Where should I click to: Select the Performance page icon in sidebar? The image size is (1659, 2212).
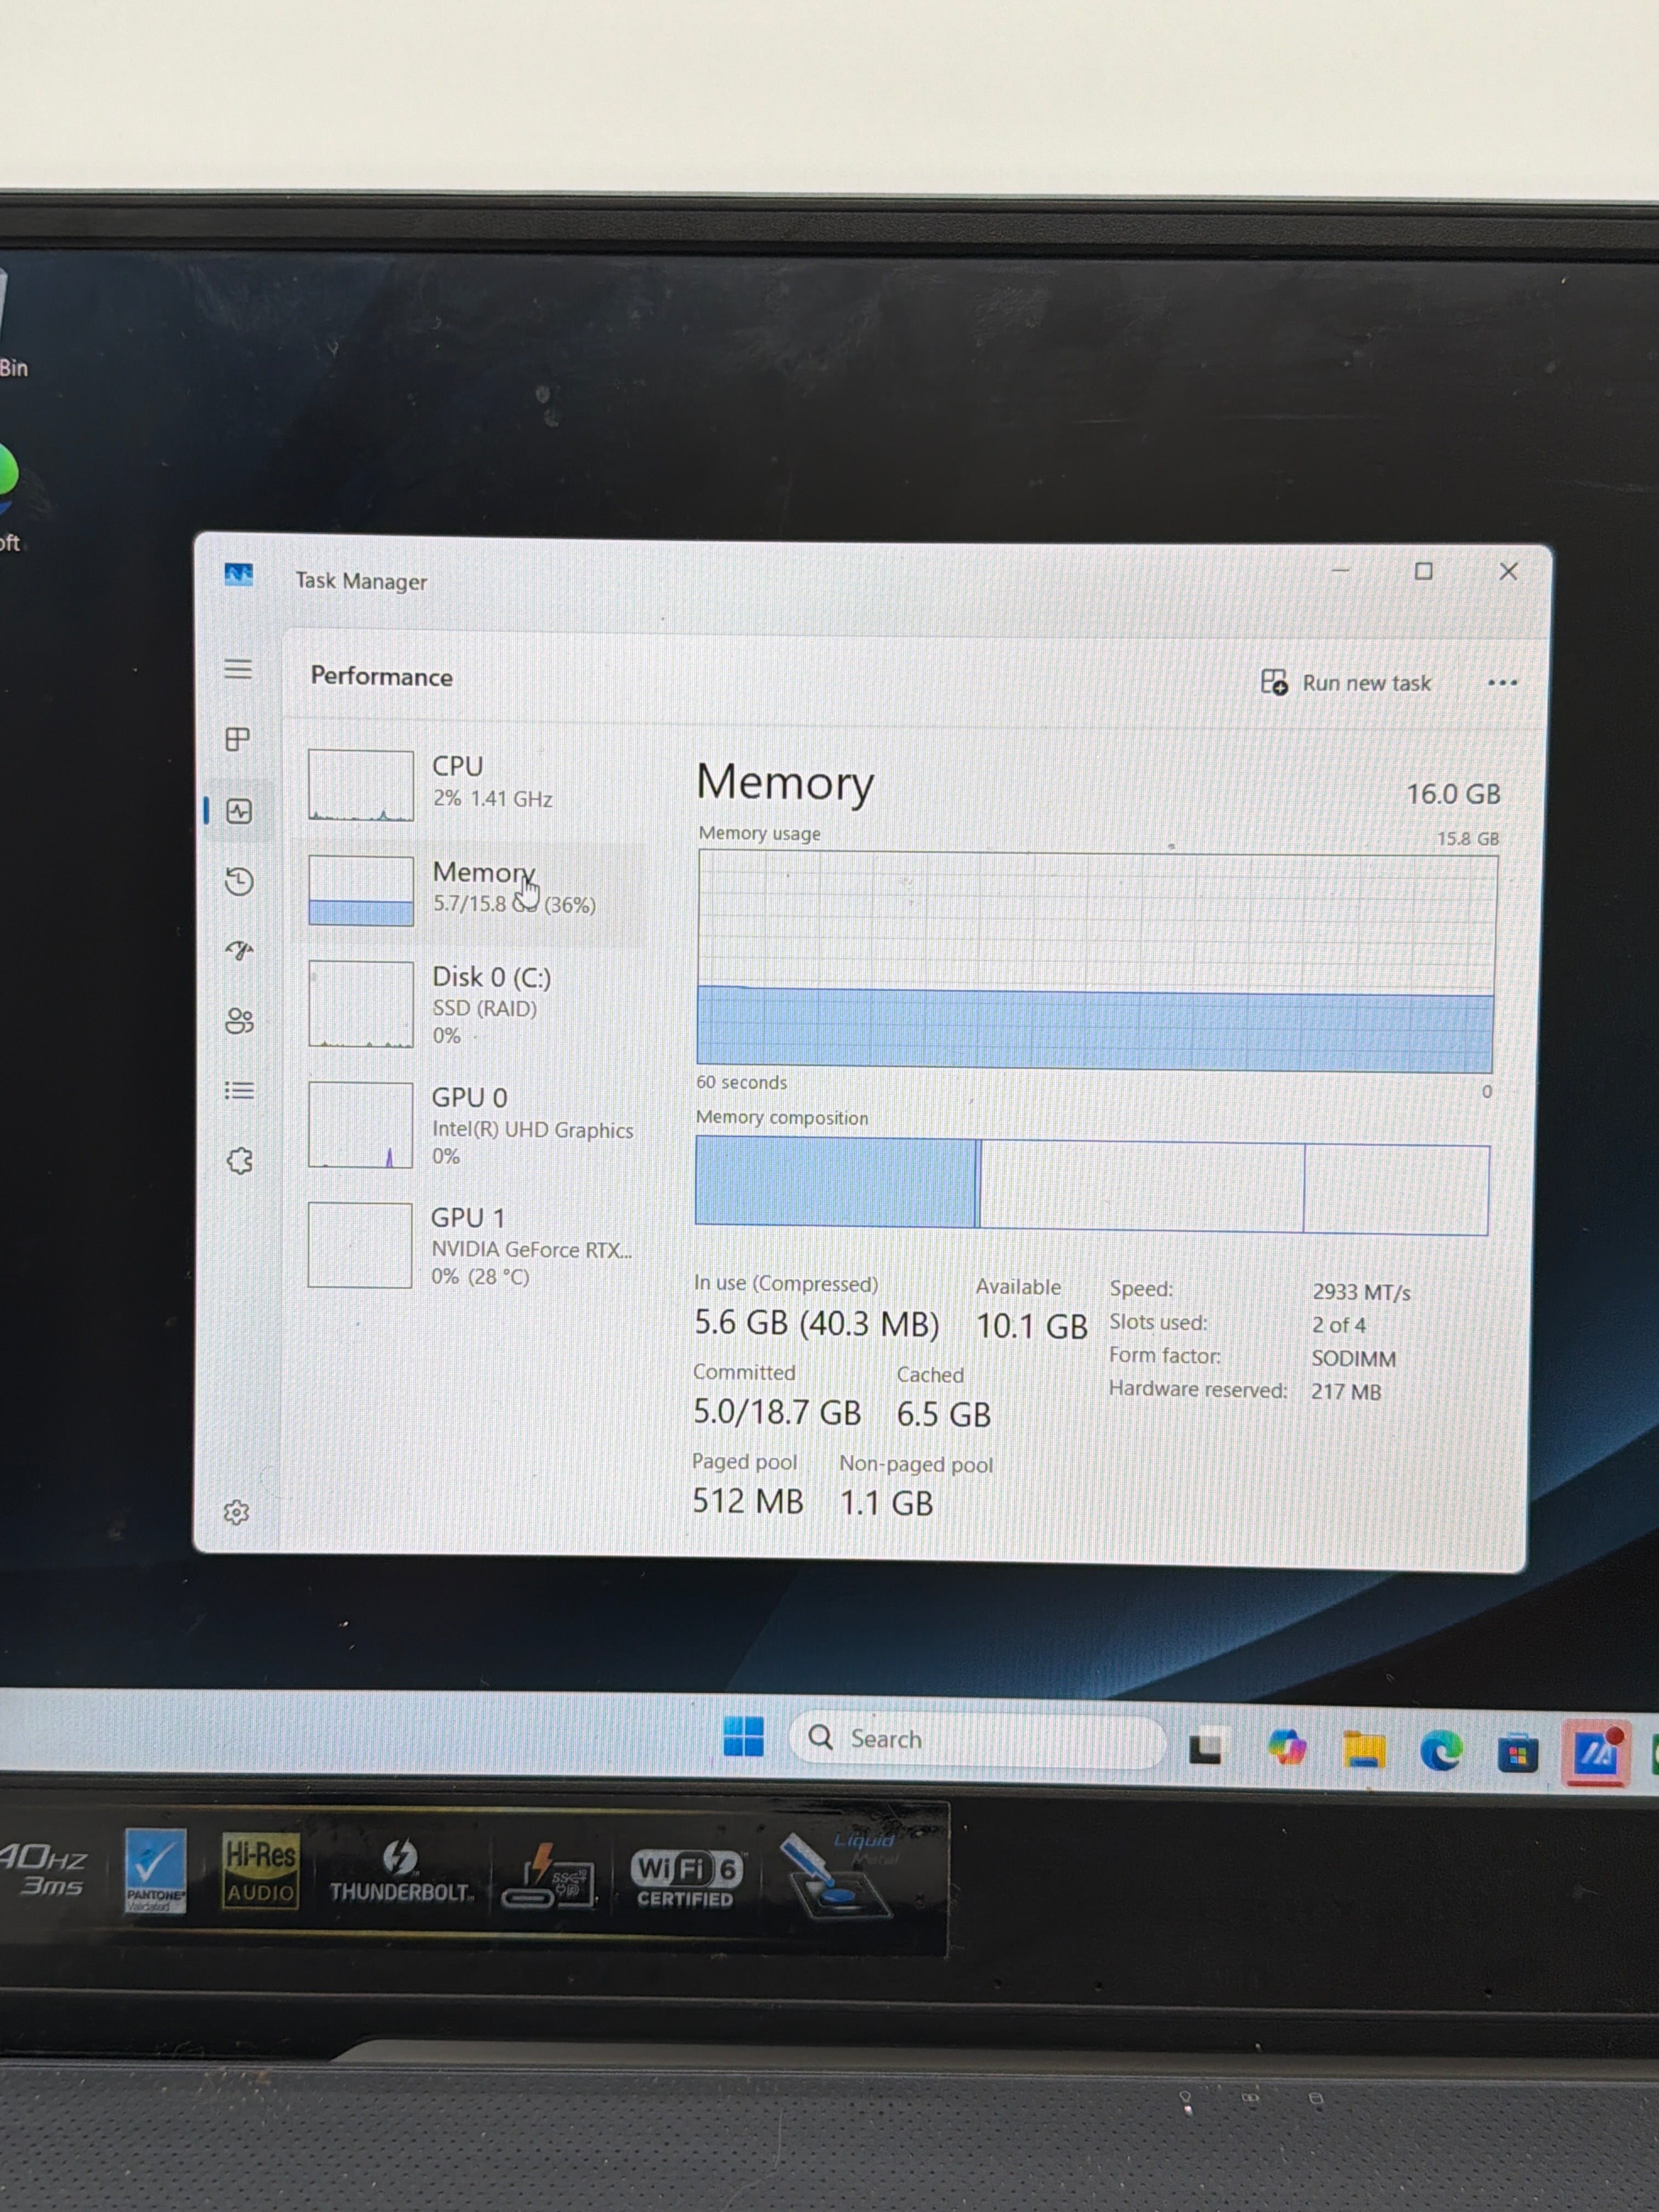(x=239, y=810)
